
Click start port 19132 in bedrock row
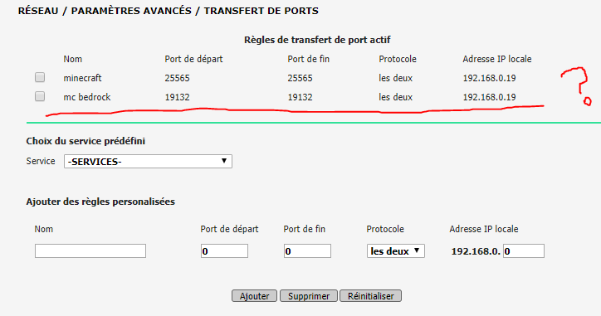pos(177,97)
